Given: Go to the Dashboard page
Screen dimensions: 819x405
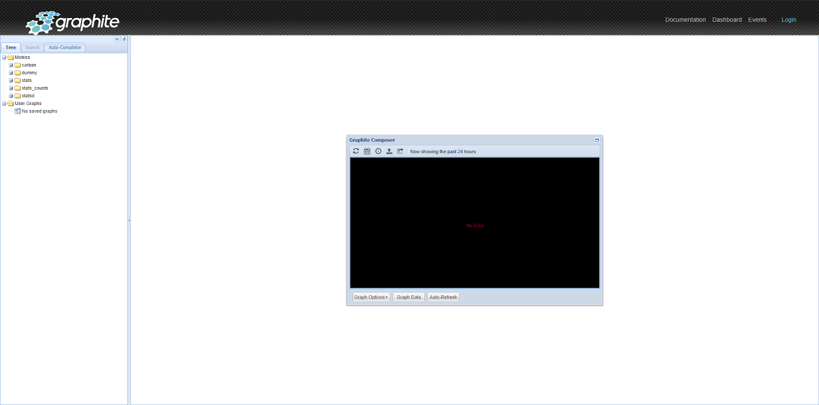Looking at the screenshot, I should [x=727, y=20].
